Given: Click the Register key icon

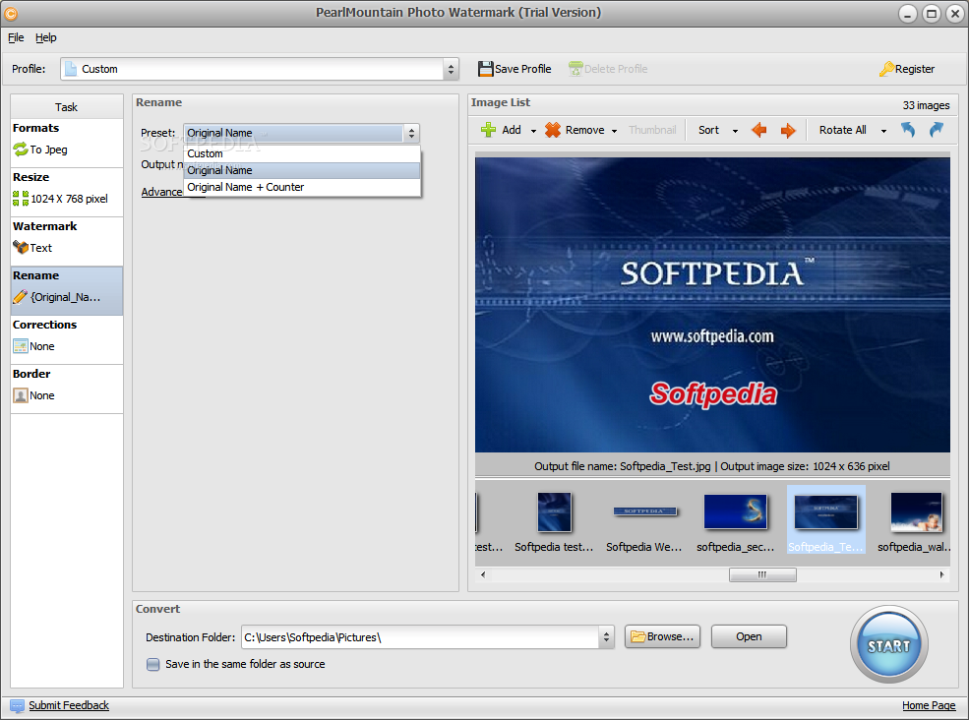Looking at the screenshot, I should pyautogui.click(x=886, y=69).
